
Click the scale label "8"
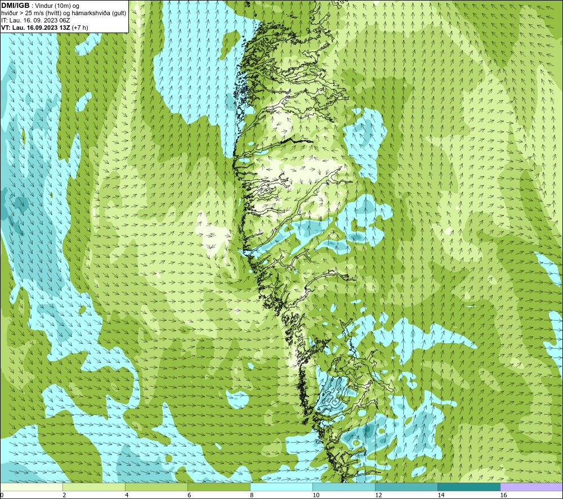pyautogui.click(x=252, y=495)
